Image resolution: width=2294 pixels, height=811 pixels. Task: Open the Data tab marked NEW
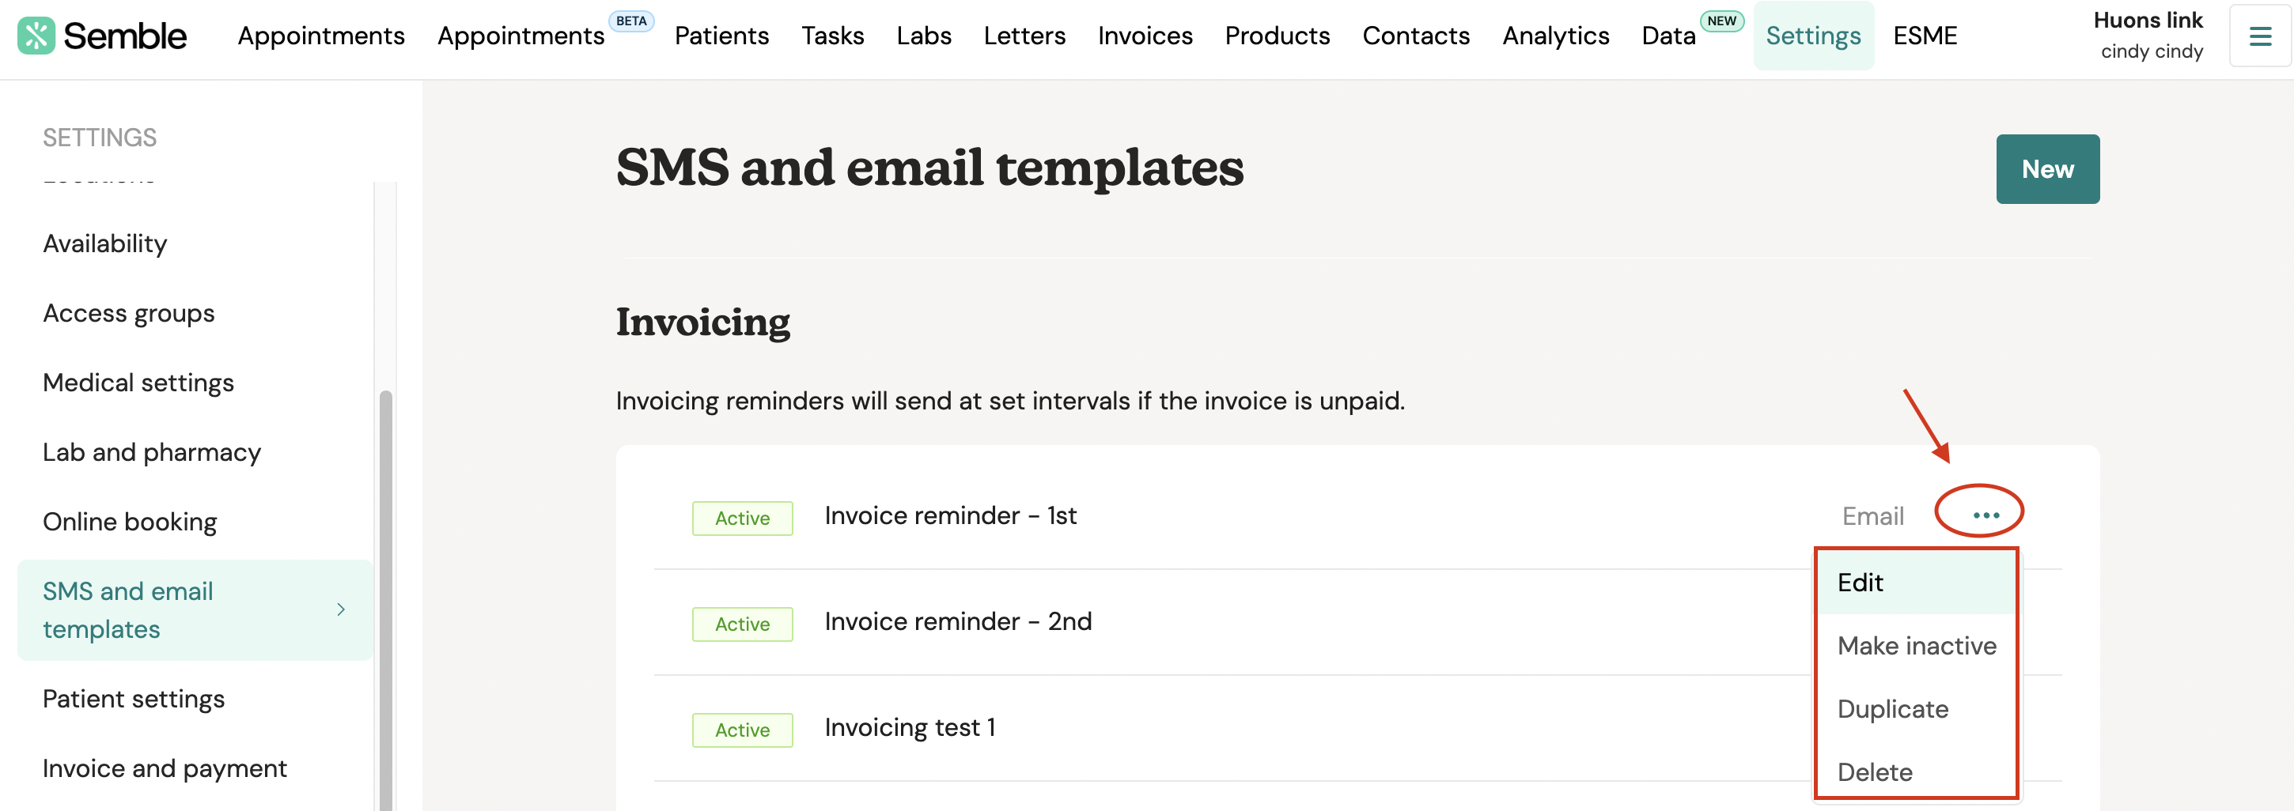tap(1669, 36)
